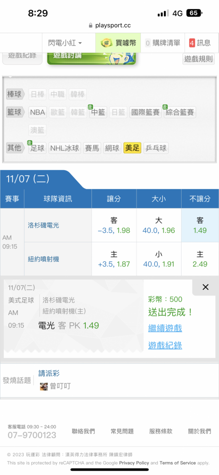The height and width of the screenshot is (475, 219).
Task: Pick the away spread -3.5, 1.98
Action: 114,225
